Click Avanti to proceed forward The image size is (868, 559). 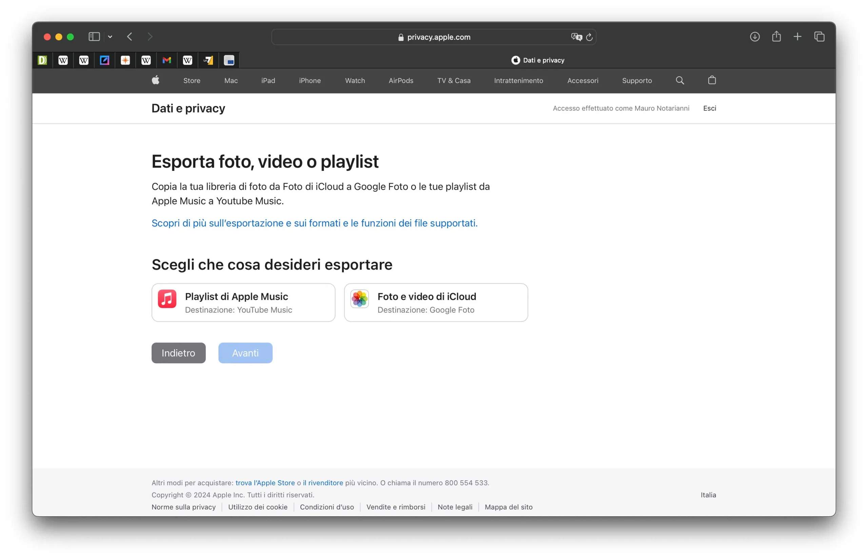[245, 353]
